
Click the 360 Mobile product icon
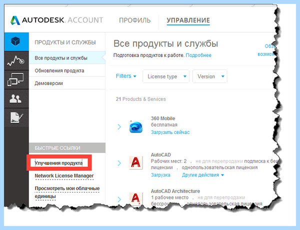[x=136, y=127]
